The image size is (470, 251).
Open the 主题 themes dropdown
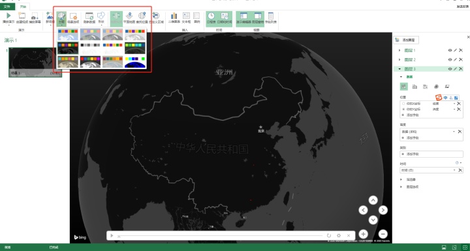coord(61,18)
